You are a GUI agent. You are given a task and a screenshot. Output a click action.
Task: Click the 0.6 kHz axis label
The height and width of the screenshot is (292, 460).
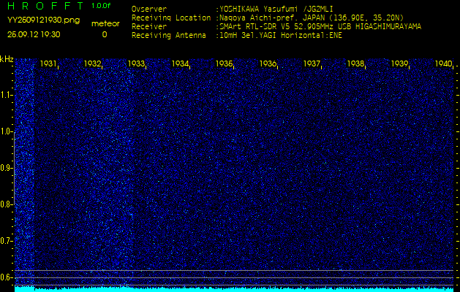(7, 277)
